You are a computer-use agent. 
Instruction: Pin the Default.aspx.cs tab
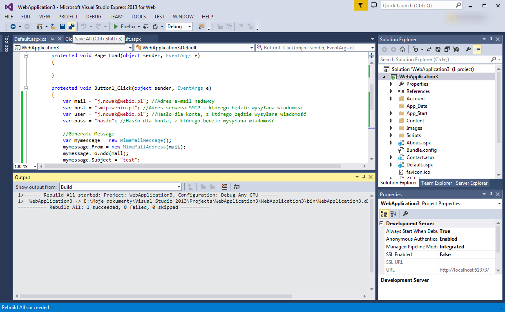pyautogui.click(x=52, y=39)
